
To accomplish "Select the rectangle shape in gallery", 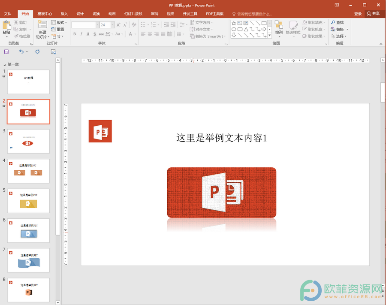I will coord(264,23).
